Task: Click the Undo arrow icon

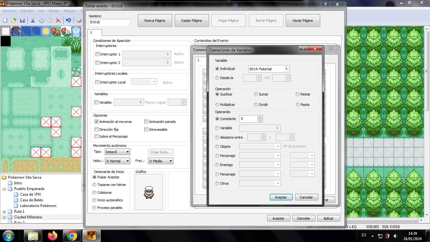Action: point(68,20)
